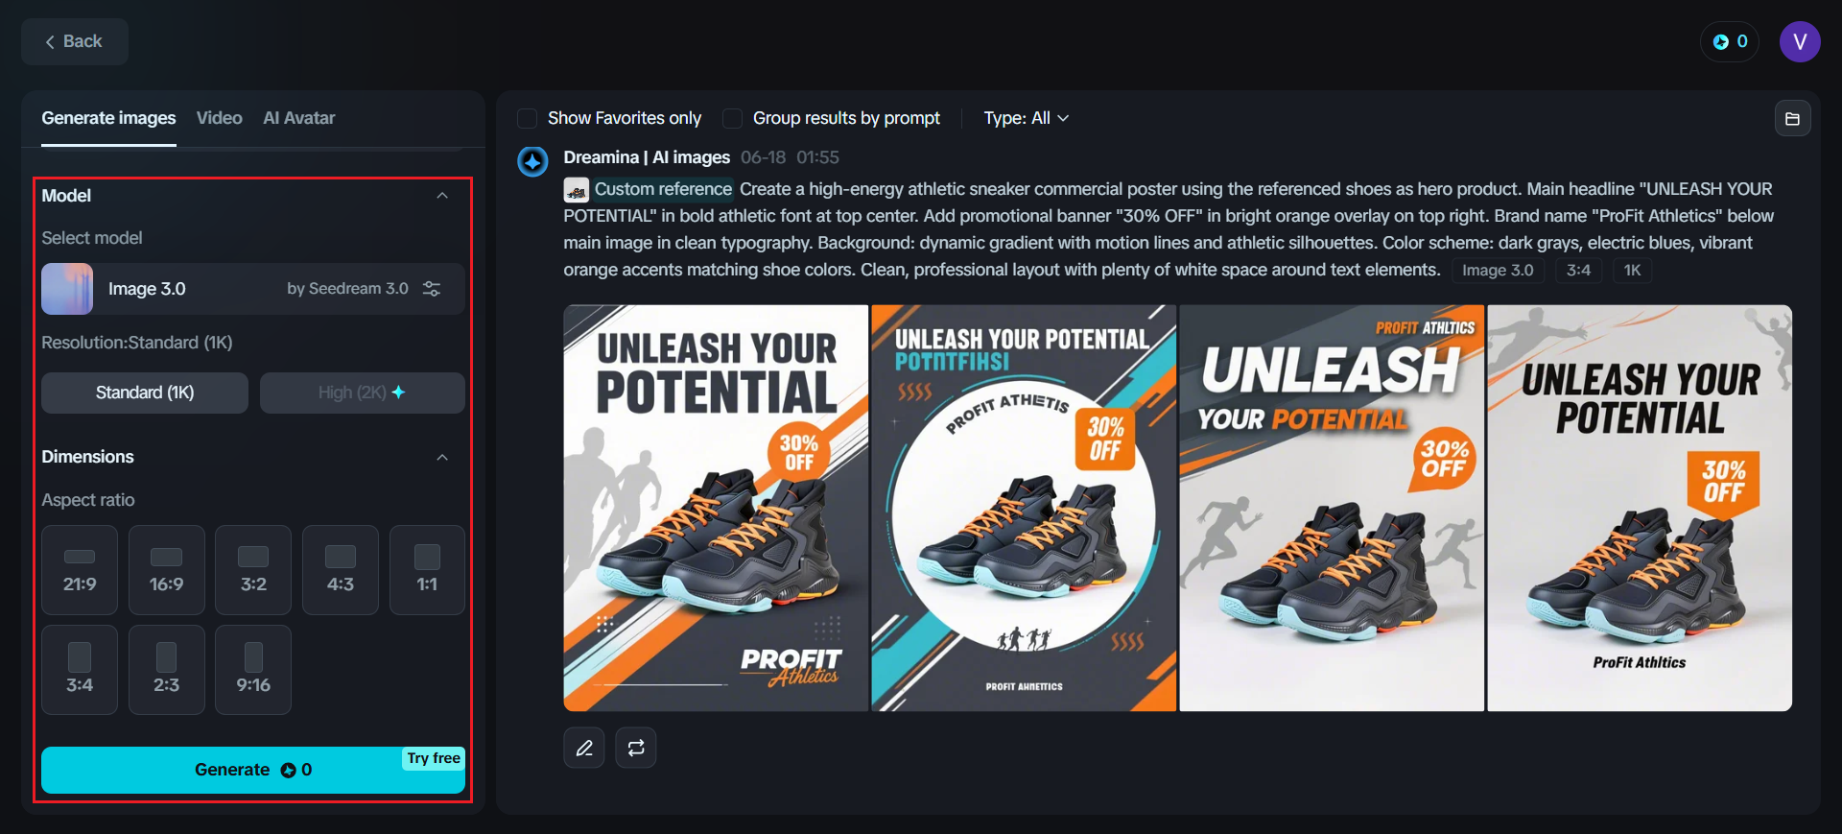Open model settings sliders icon

point(433,289)
